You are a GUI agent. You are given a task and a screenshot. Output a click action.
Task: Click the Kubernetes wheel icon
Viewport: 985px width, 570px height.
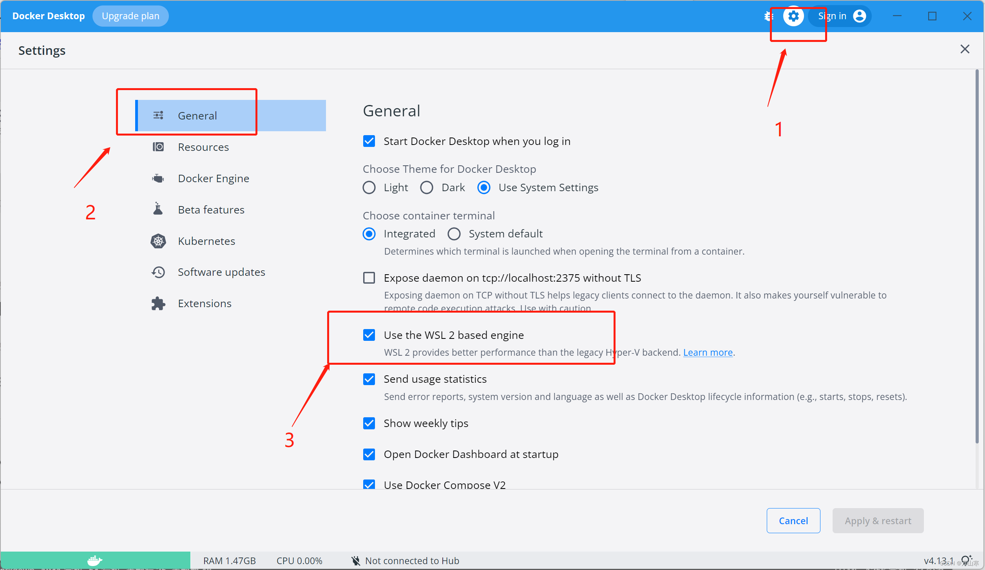pos(158,241)
